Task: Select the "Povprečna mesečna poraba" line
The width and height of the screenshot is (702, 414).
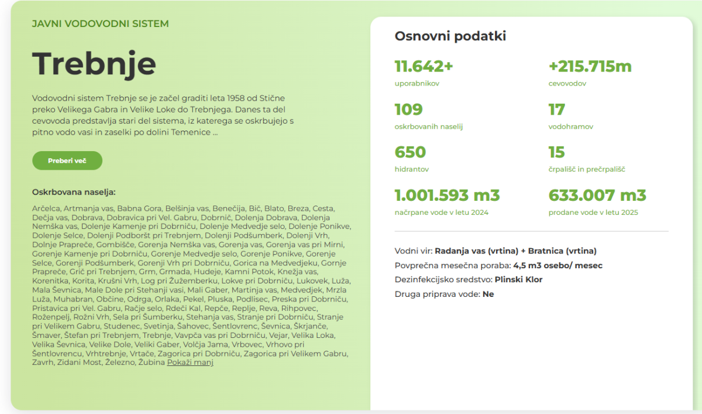Action: [498, 266]
